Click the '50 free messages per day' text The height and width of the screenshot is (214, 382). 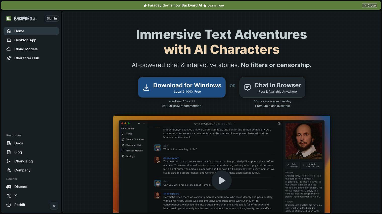(x=272, y=101)
